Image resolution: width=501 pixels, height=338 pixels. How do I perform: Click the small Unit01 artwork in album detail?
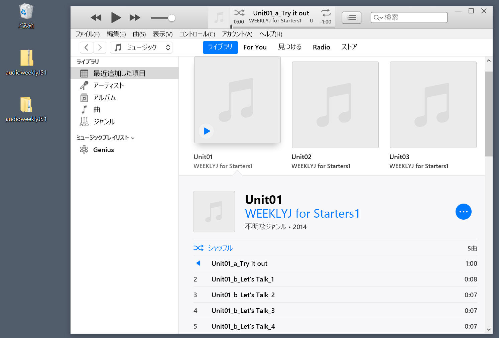pyautogui.click(x=214, y=212)
